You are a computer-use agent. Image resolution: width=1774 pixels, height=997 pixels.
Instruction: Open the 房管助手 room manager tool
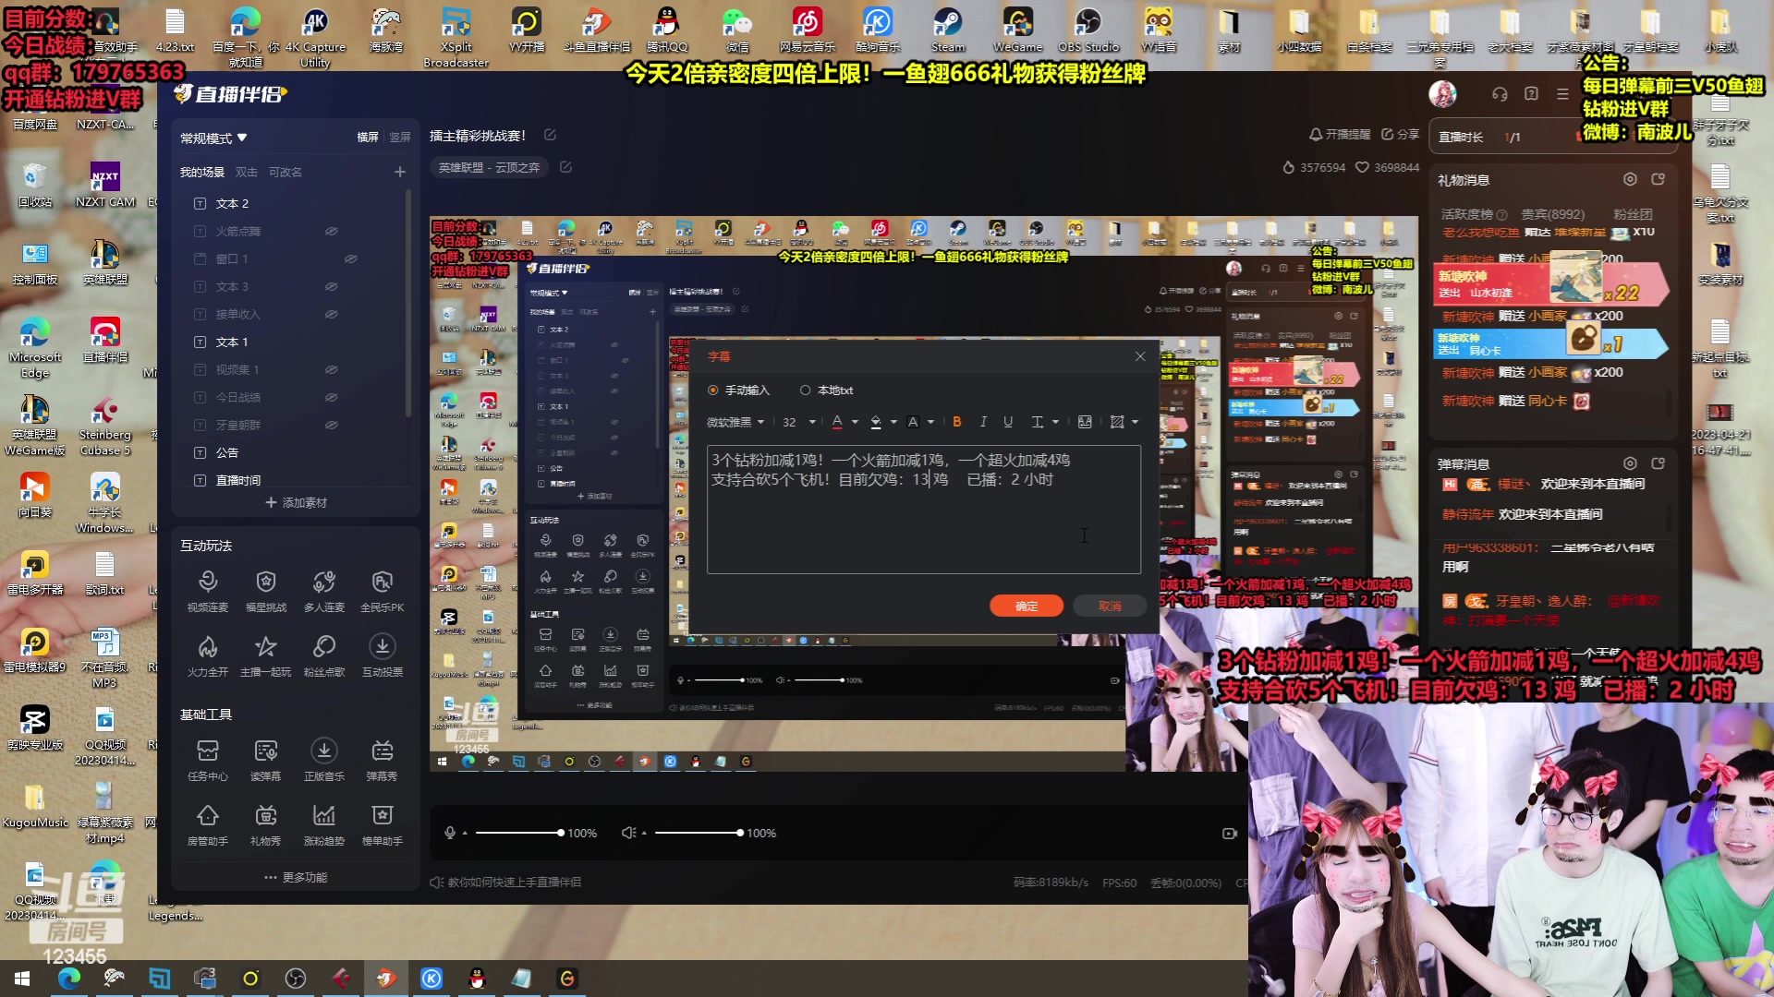pyautogui.click(x=208, y=824)
